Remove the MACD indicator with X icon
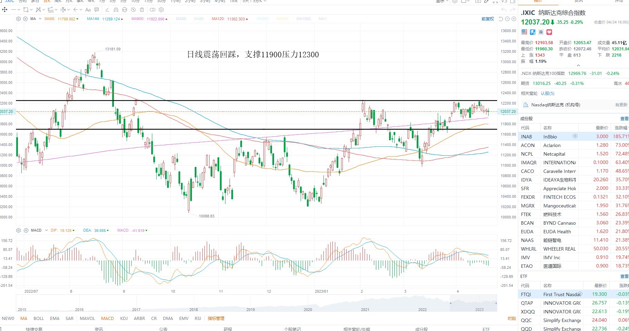Image resolution: width=629 pixels, height=331 pixels. point(26,230)
